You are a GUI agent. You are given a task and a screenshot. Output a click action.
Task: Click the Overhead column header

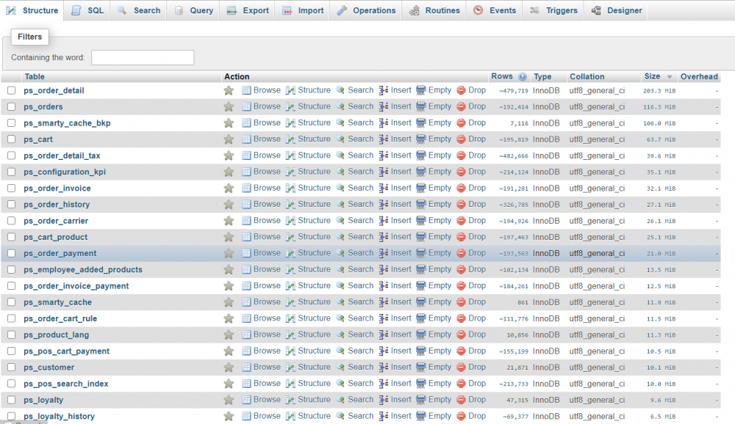pos(699,76)
